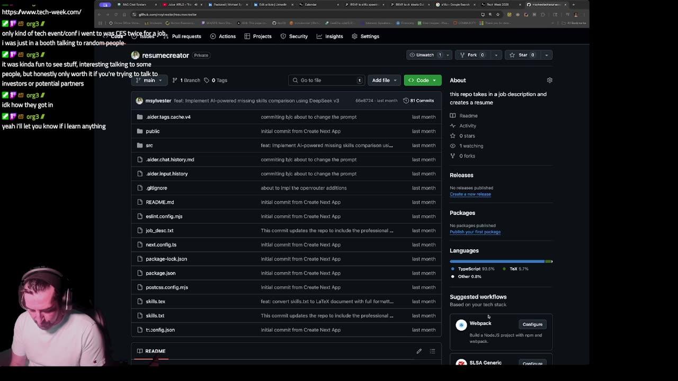This screenshot has width=678, height=381.
Task: Open commit hash 66e8724
Action: [364, 101]
